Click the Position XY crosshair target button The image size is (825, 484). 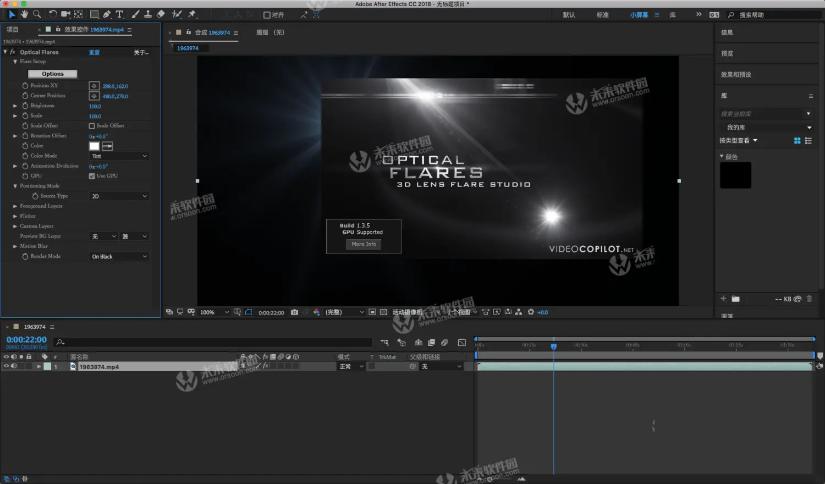94,86
